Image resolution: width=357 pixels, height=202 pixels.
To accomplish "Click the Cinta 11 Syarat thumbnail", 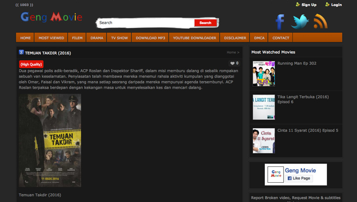I will coord(264,141).
